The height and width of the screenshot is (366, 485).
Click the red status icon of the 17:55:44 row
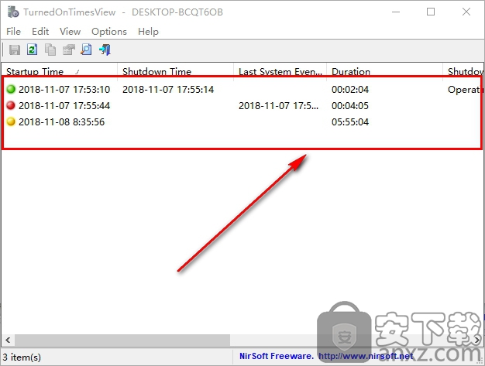click(11, 105)
